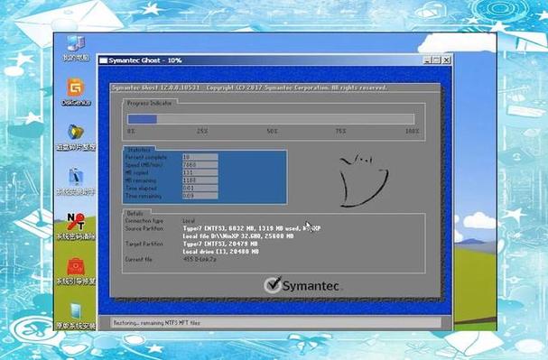Click the Symantec Ghost title bar icon
548x360 pixels.
click(103, 60)
